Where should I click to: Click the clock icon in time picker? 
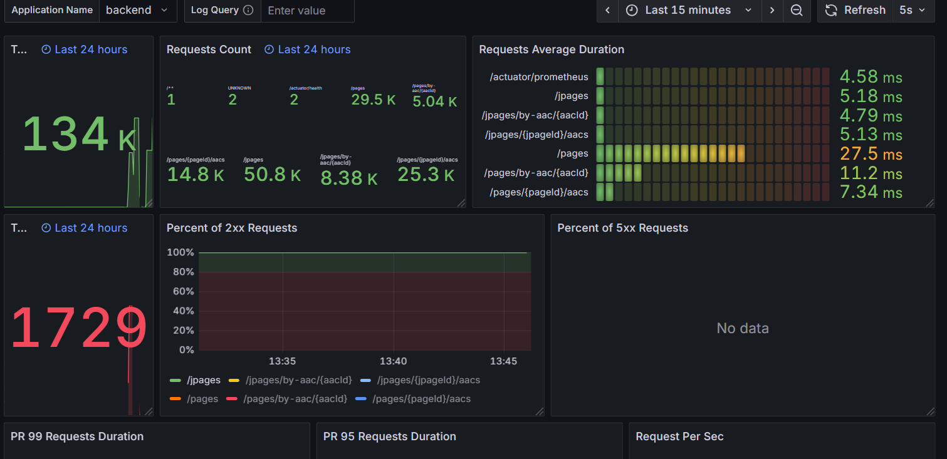point(632,11)
